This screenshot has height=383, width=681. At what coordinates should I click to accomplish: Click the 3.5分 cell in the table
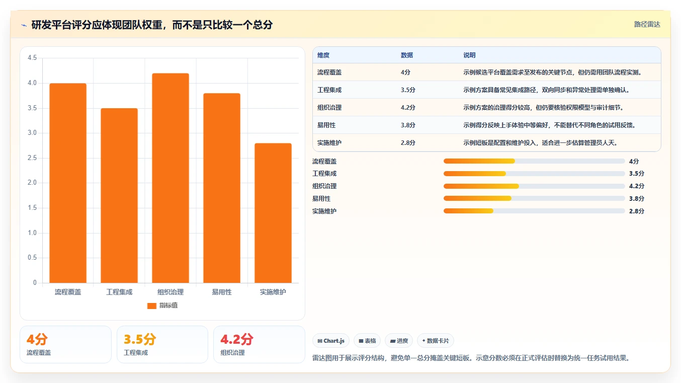[x=408, y=90]
